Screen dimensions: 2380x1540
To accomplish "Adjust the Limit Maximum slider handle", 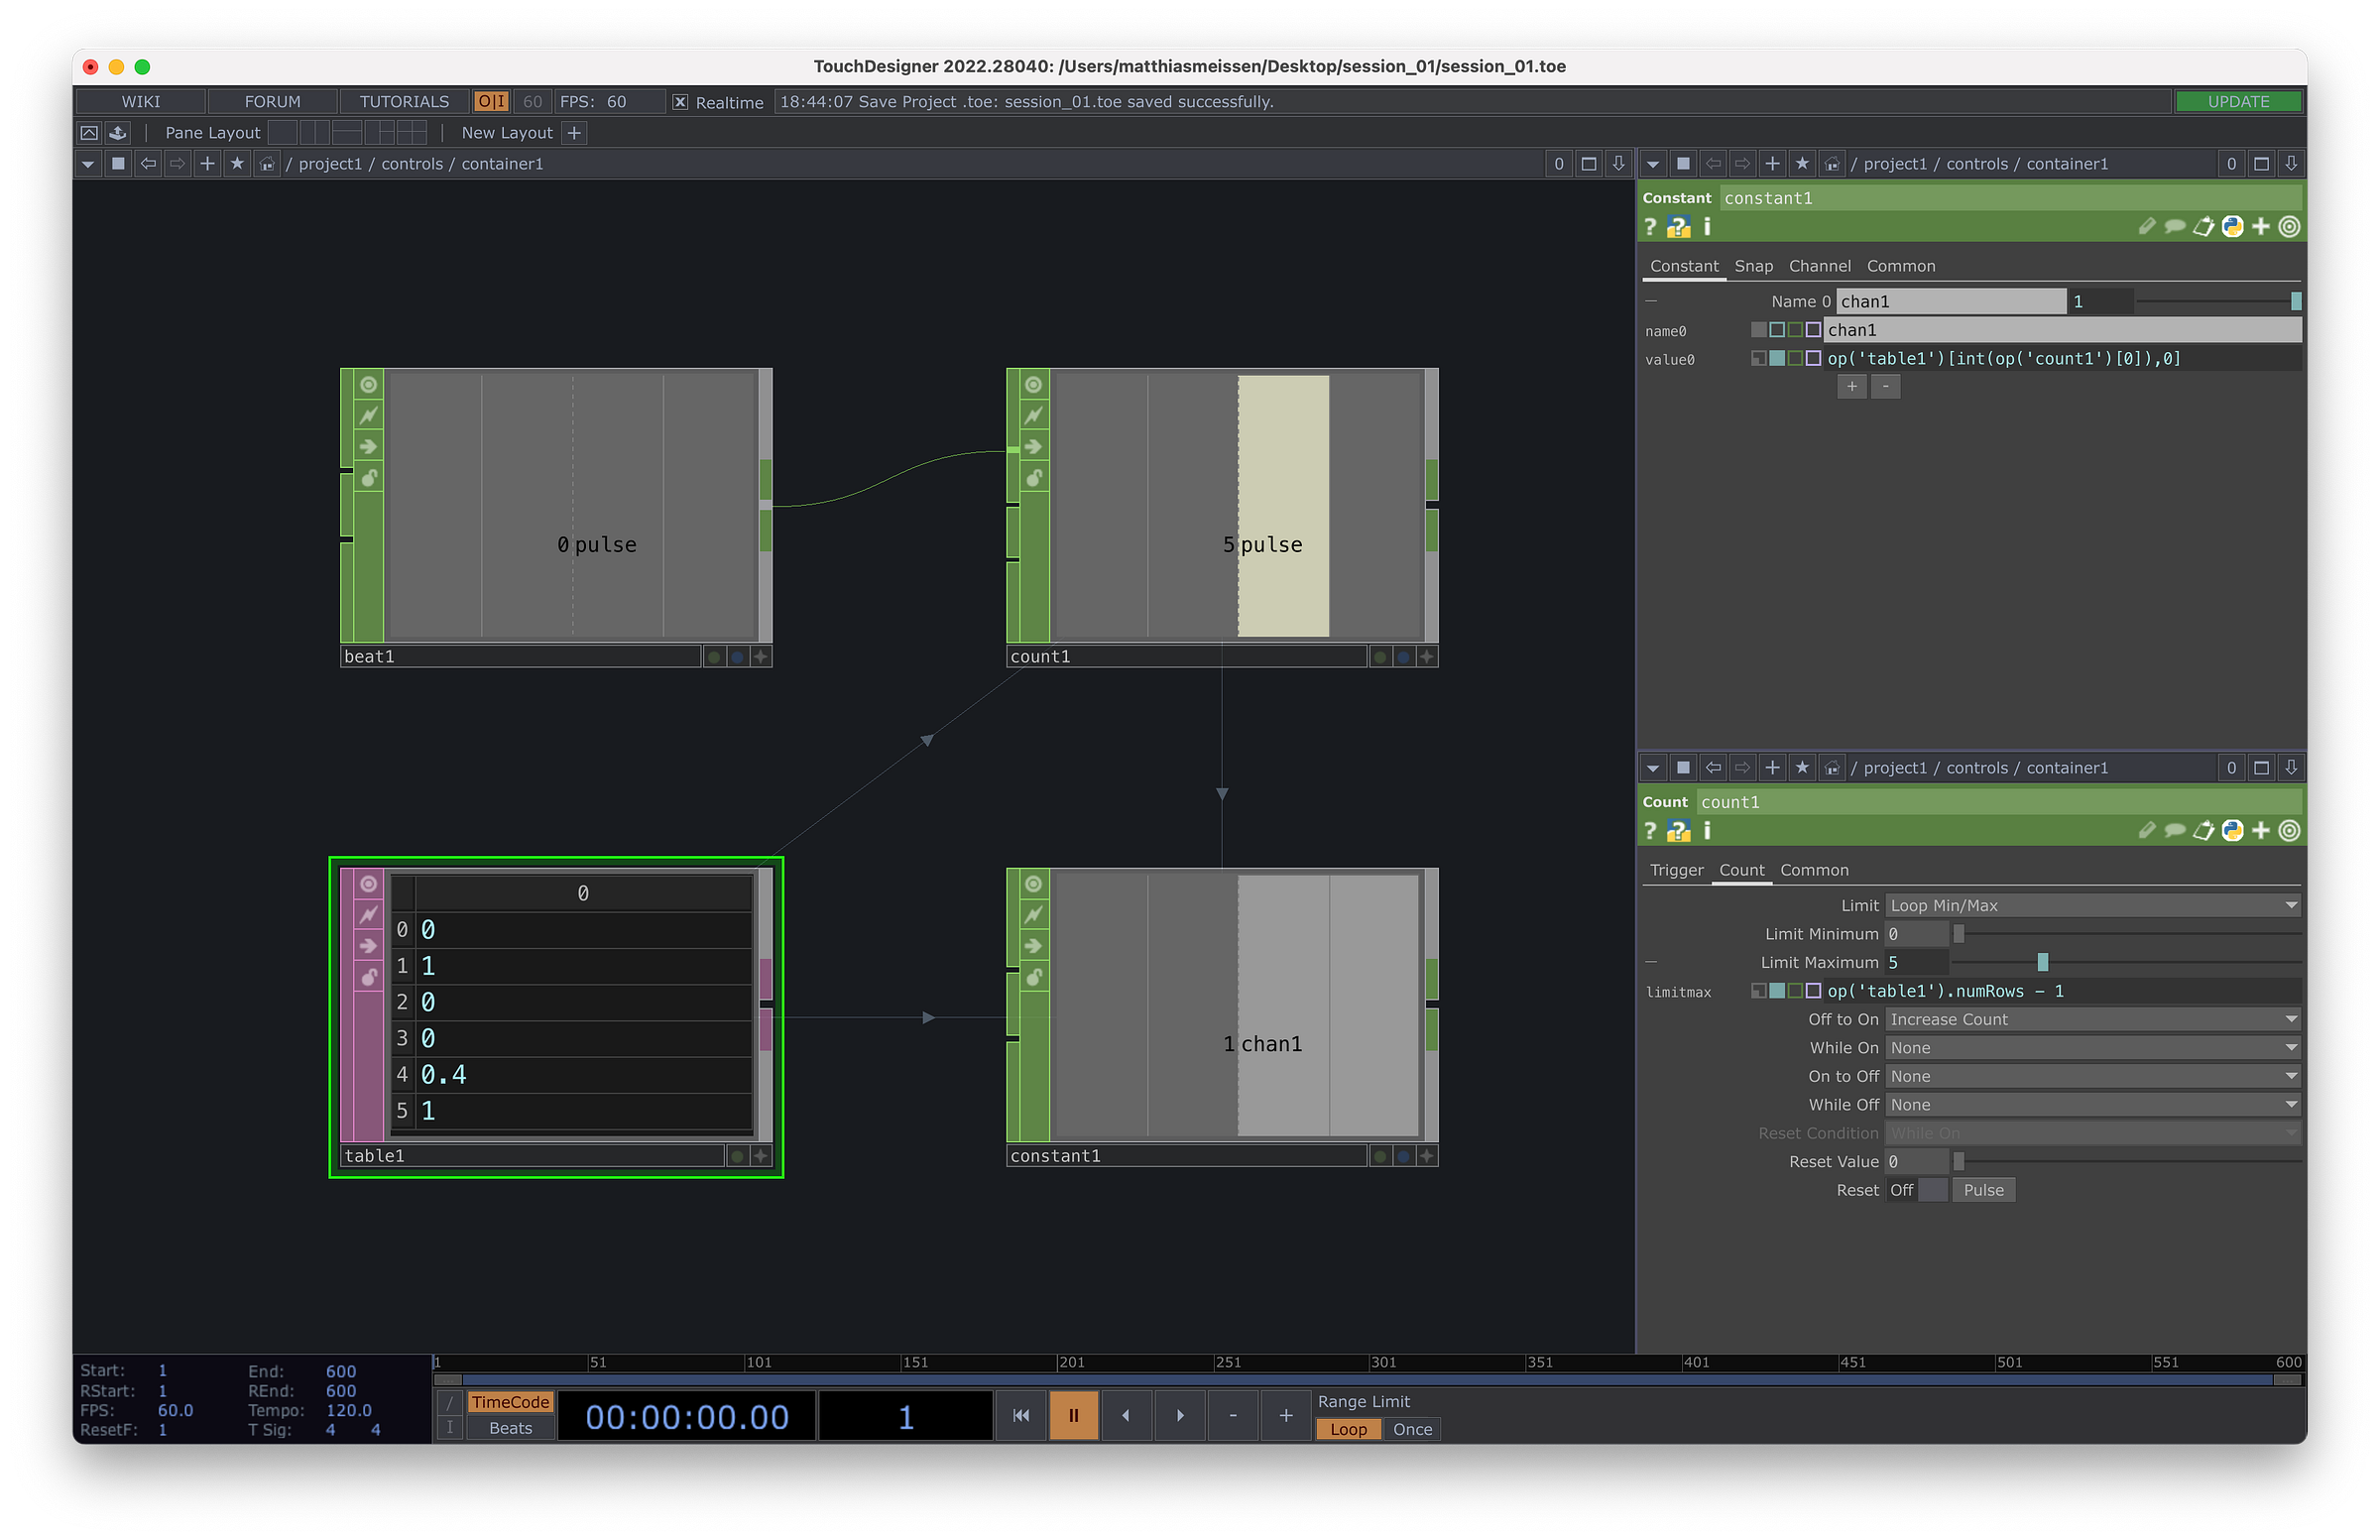I will point(2042,962).
